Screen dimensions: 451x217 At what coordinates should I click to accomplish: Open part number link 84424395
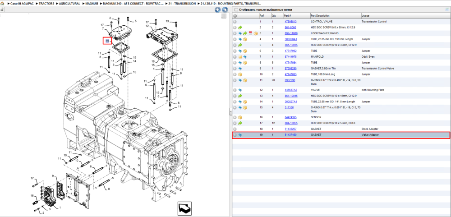coord(290,117)
